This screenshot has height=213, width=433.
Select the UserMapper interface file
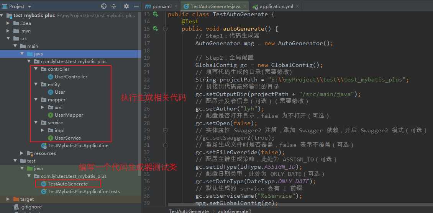(x=69, y=115)
